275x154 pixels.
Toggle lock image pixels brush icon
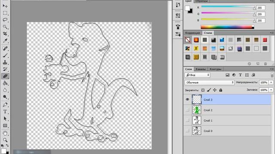(209, 90)
